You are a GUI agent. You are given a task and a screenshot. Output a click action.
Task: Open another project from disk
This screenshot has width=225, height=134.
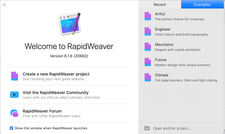point(172,128)
